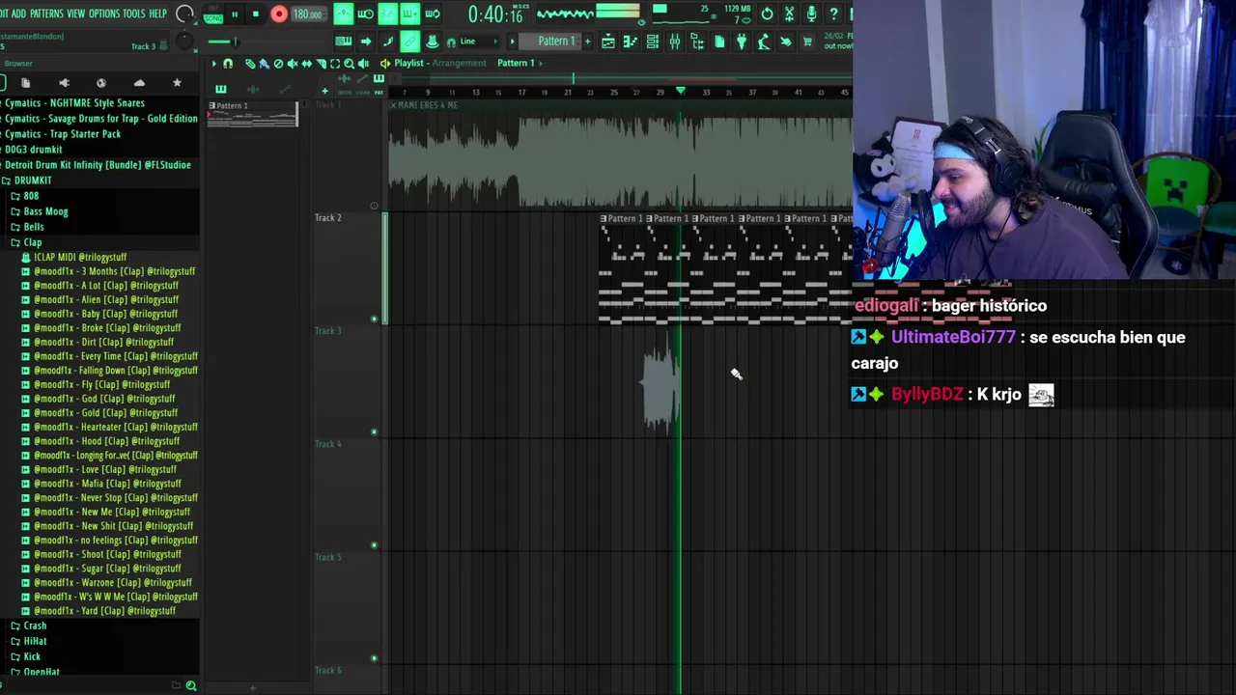Select the Draw pencil tool in Playlist
1236x695 pixels.
point(250,64)
